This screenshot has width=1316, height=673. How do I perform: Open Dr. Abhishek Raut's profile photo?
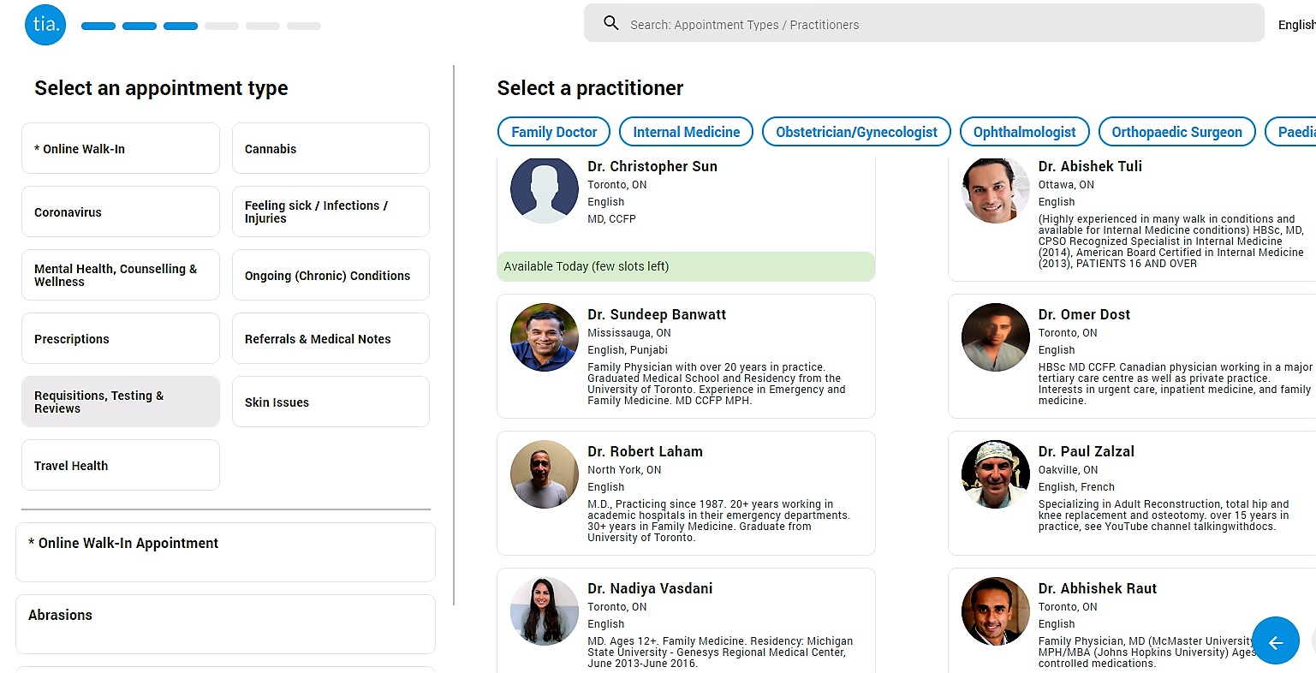(996, 611)
